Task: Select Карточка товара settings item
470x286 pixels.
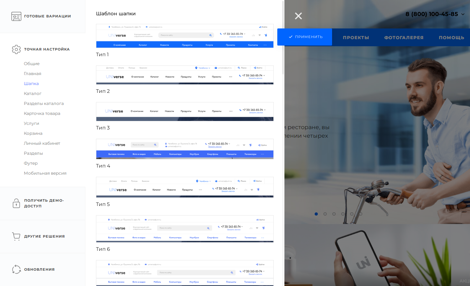Action: (x=42, y=113)
